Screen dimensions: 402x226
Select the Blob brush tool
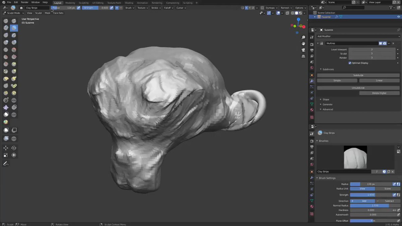[14, 43]
